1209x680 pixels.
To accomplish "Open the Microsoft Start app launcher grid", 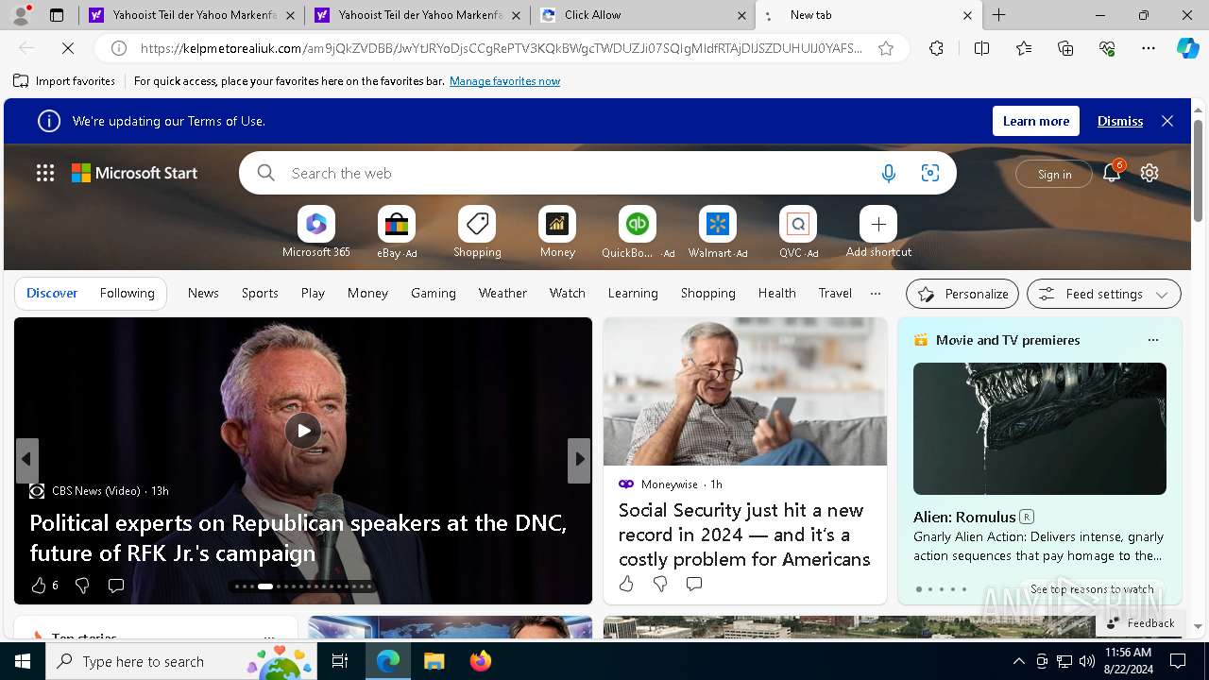I will tap(45, 173).
